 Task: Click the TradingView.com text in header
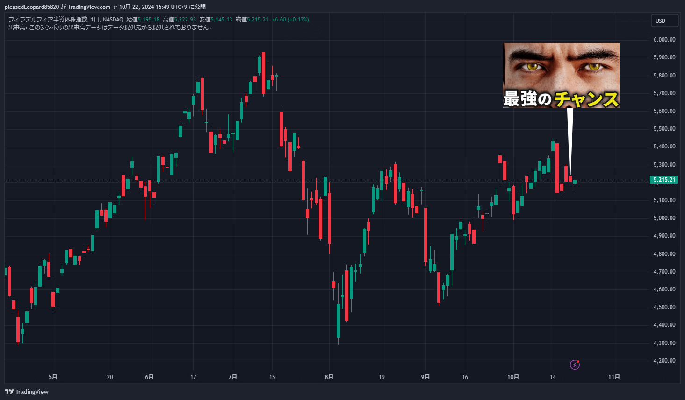coord(89,7)
